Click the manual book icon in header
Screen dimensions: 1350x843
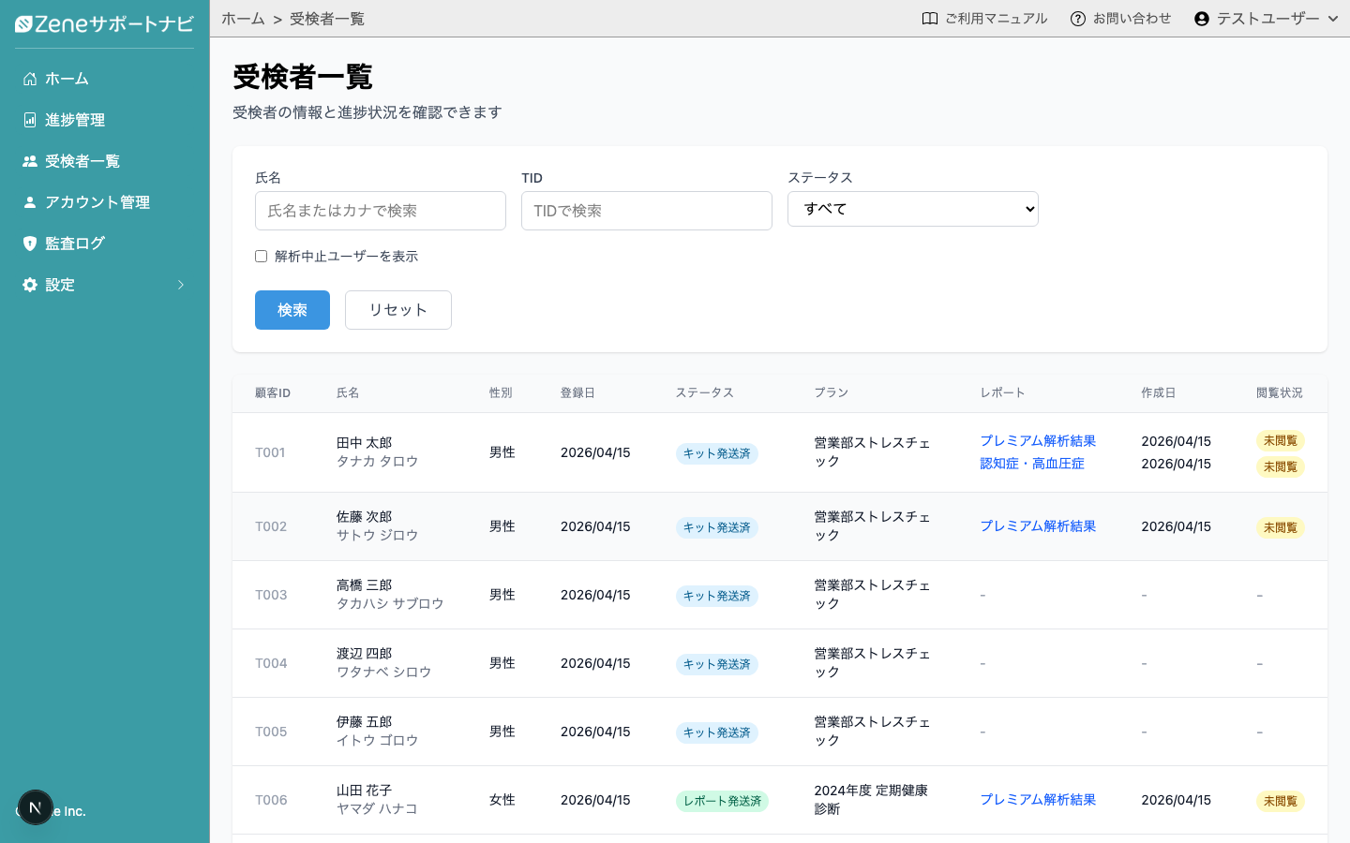tap(930, 19)
